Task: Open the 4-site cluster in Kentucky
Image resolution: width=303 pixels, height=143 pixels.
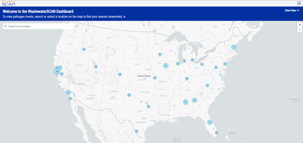Action: (187, 78)
